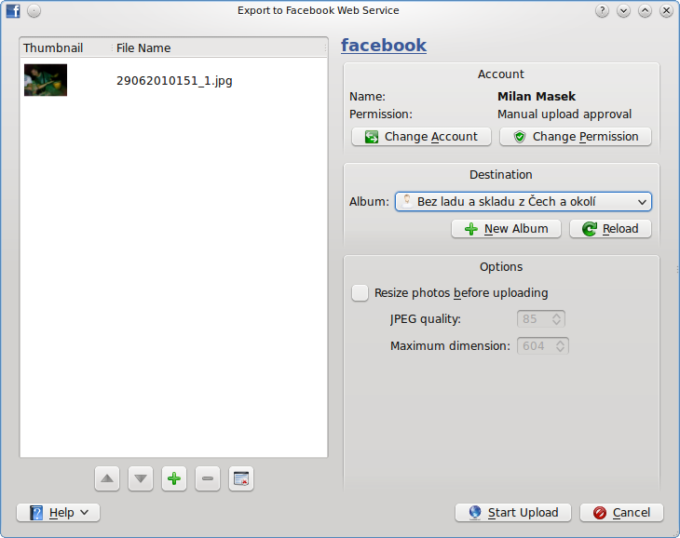Viewport: 680px width, 538px height.
Task: Click account name Milan Masek
Action: pyautogui.click(x=537, y=97)
